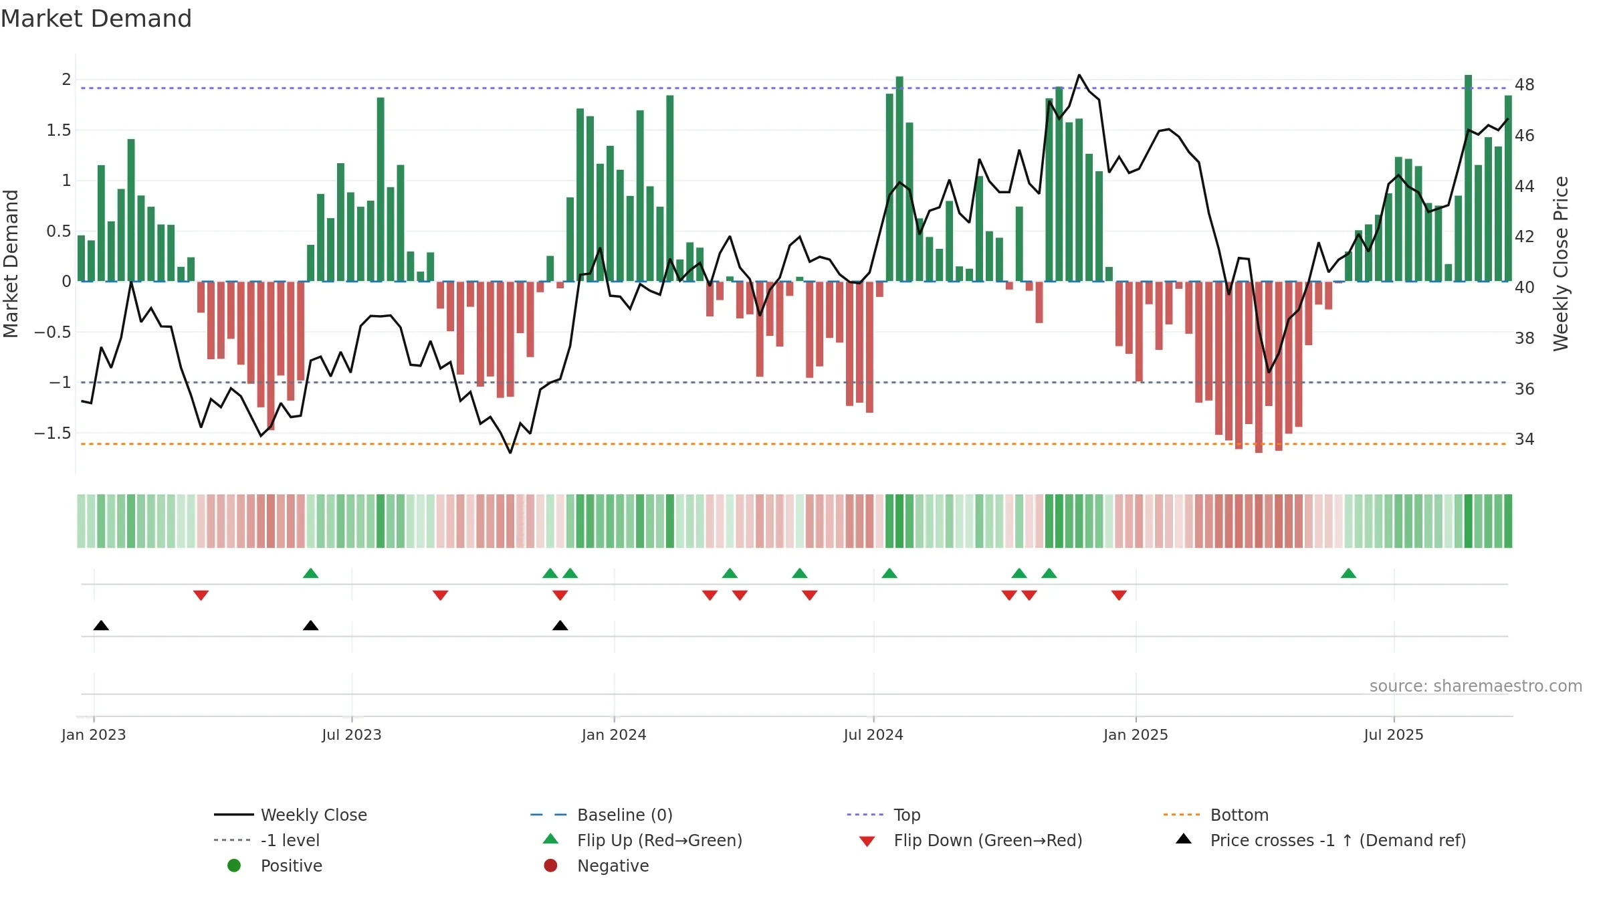This screenshot has height=903, width=1605.
Task: Click the −0.5 tick on demand axis
Action: [53, 332]
